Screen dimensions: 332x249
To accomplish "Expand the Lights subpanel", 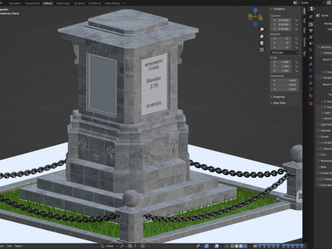I will pyautogui.click(x=326, y=113).
